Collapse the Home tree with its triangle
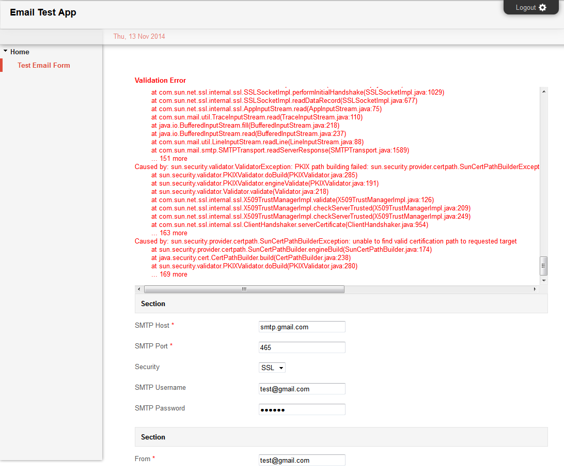The height and width of the screenshot is (472, 564). pyautogui.click(x=5, y=51)
